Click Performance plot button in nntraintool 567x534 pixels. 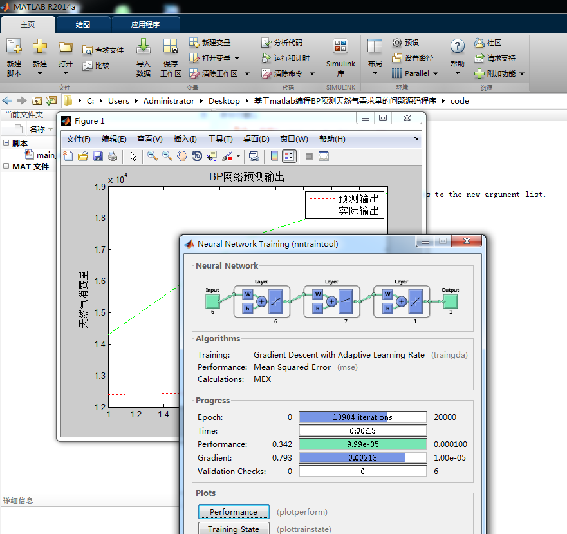(234, 511)
